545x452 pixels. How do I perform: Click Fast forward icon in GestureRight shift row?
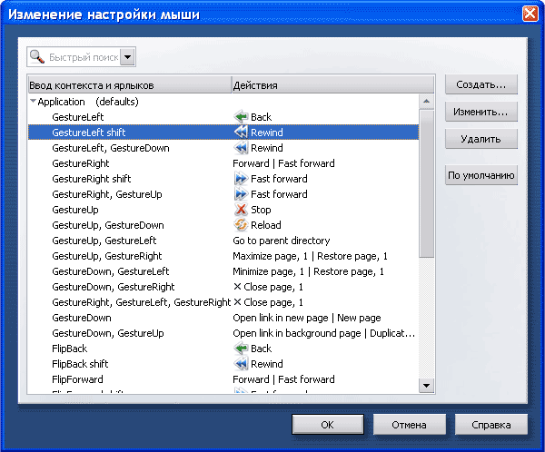pyautogui.click(x=241, y=179)
